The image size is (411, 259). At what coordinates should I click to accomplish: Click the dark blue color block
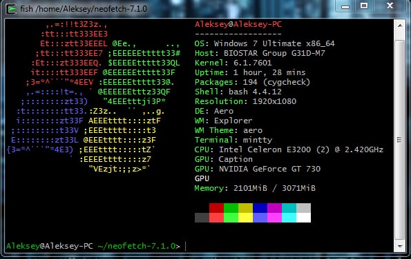[x=260, y=208]
